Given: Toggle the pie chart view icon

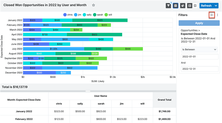Looking at the screenshot, I should pos(183,6).
